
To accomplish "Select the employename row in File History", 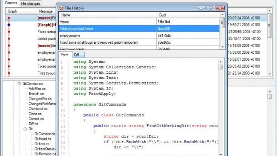I will (x=139, y=36).
